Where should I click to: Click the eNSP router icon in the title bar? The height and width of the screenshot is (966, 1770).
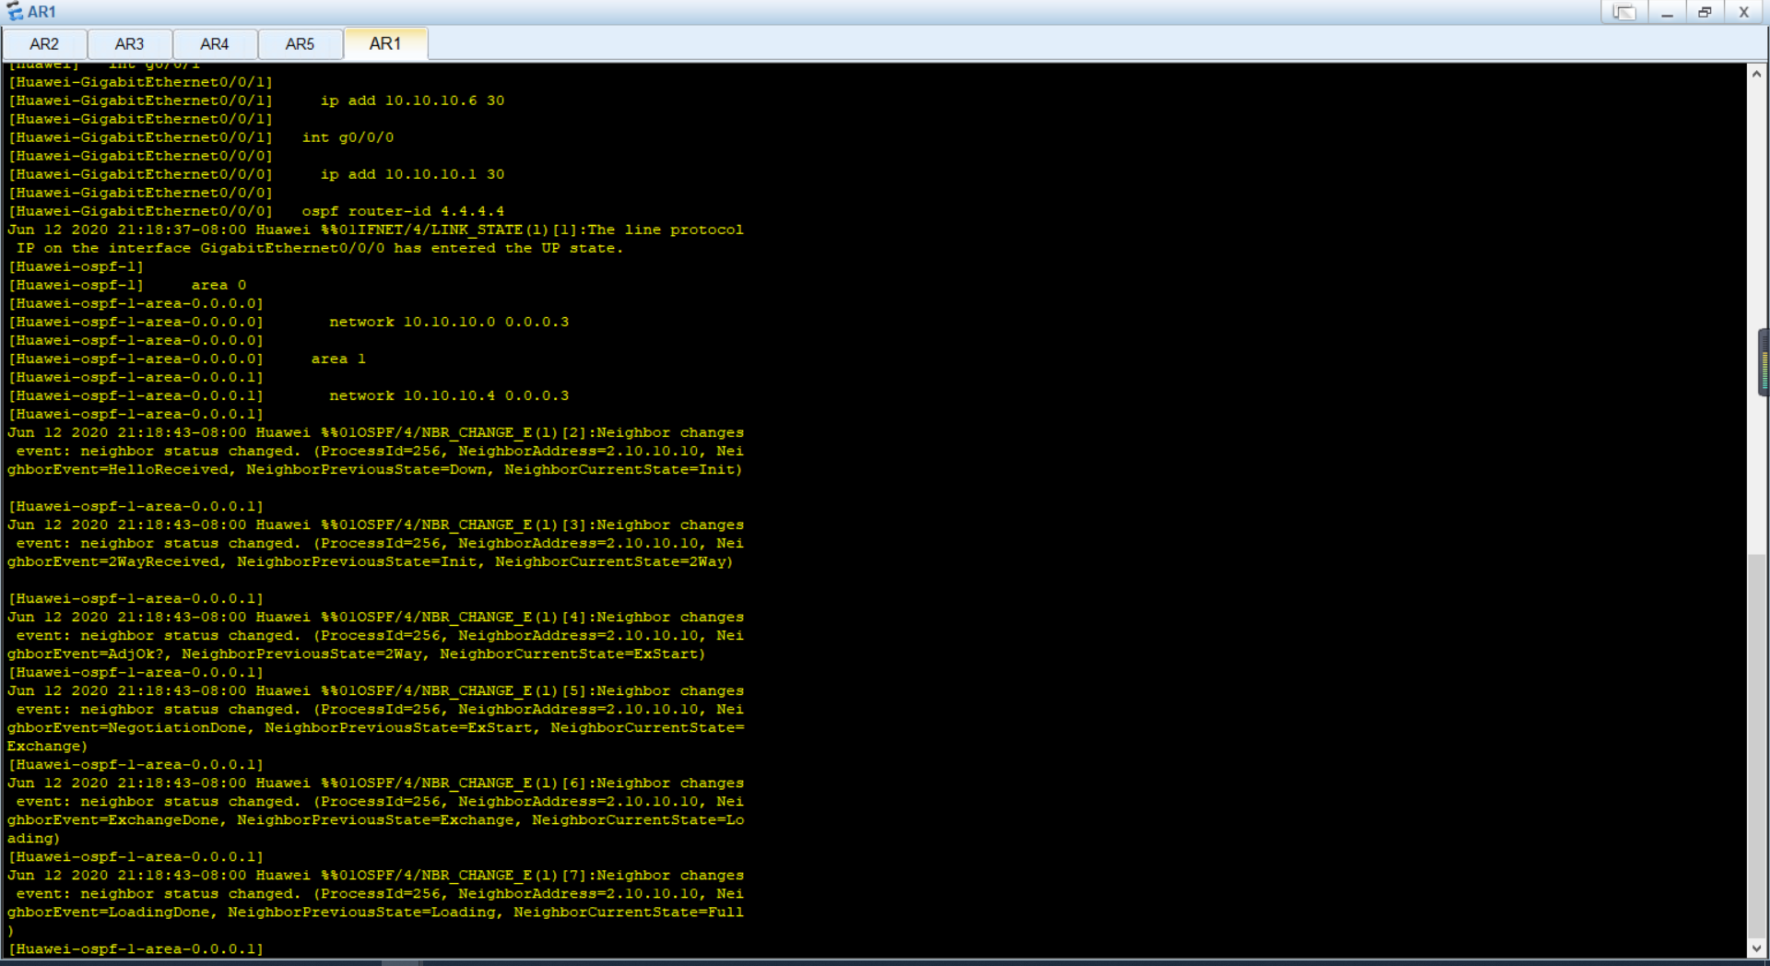pyautogui.click(x=15, y=11)
